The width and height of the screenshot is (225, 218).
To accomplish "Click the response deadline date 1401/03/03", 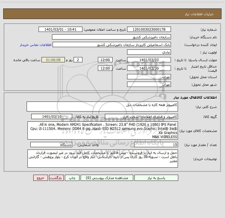I will [149, 60].
